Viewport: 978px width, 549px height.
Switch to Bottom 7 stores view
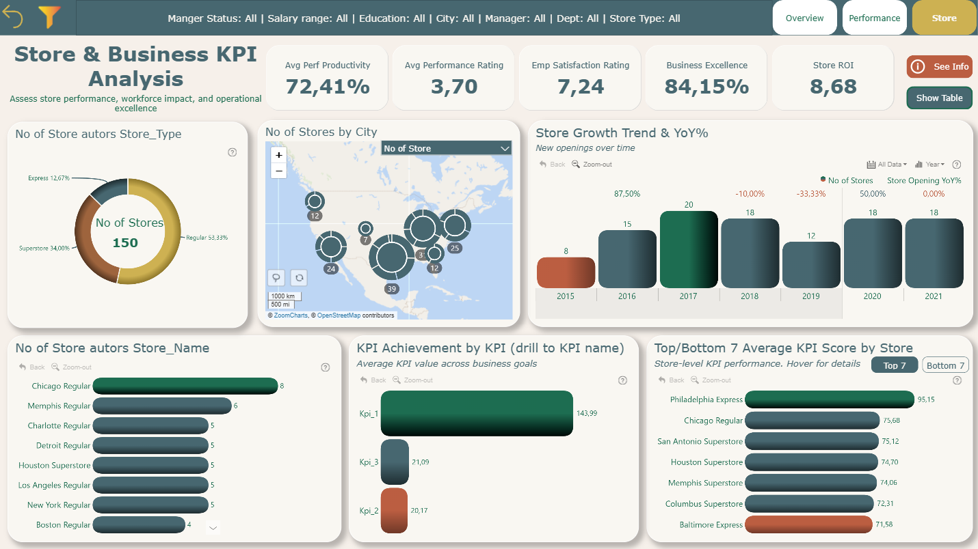[x=946, y=365]
